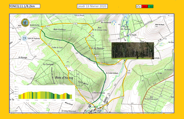Click the Bois Gerfaux map label
This screenshot has width=184, height=119.
60,29
